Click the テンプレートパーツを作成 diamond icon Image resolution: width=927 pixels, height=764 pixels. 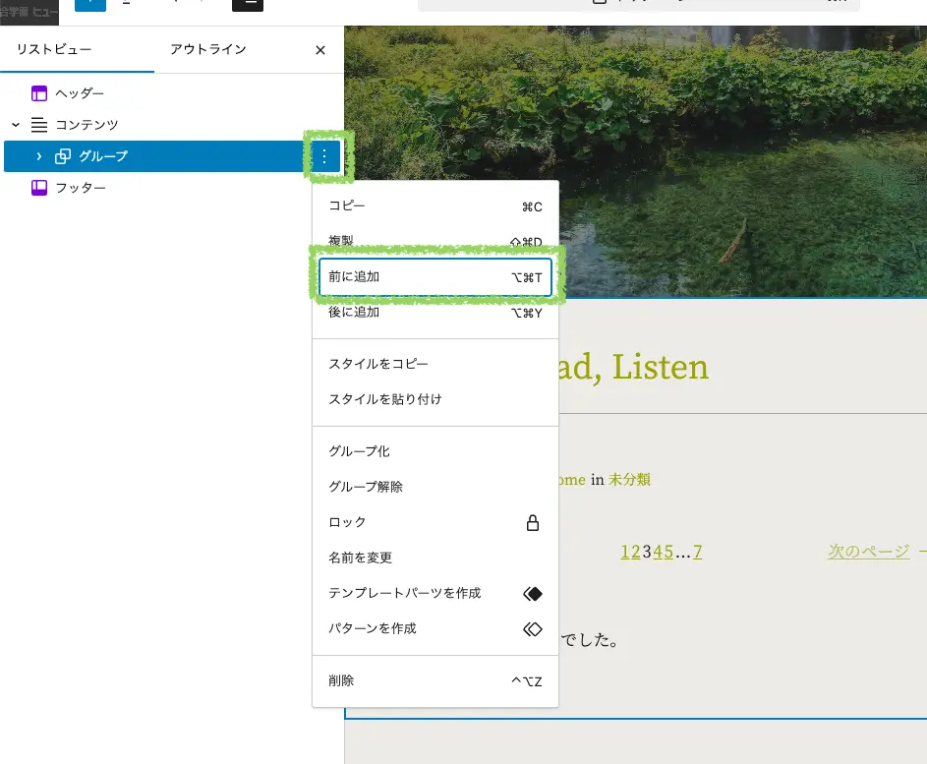[533, 593]
